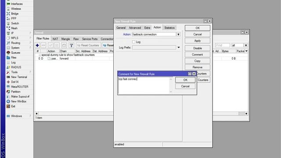The image size is (281, 158).
Task: Expand the Routing submenu arrow
Action: 30,43
